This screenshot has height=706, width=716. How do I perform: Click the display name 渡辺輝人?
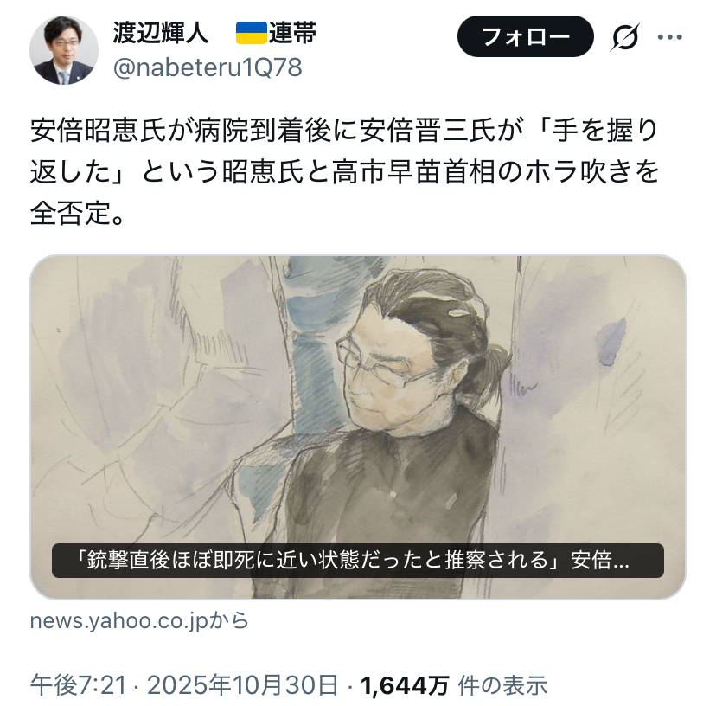click(161, 33)
